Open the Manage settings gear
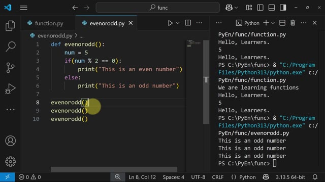Image resolution: width=325 pixels, height=182 pixels. coord(10,162)
